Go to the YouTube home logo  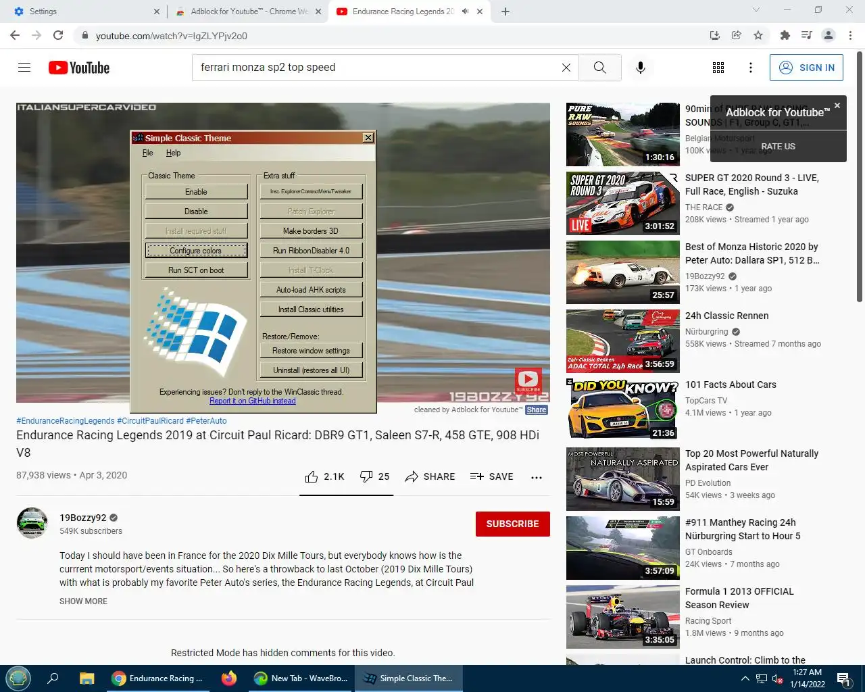pyautogui.click(x=79, y=68)
